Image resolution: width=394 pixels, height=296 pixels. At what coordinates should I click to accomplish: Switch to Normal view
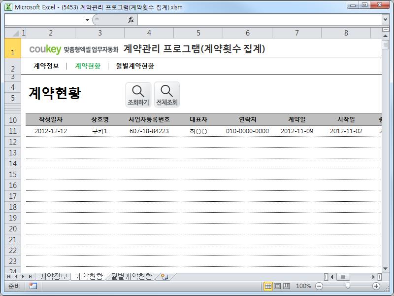pyautogui.click(x=268, y=286)
